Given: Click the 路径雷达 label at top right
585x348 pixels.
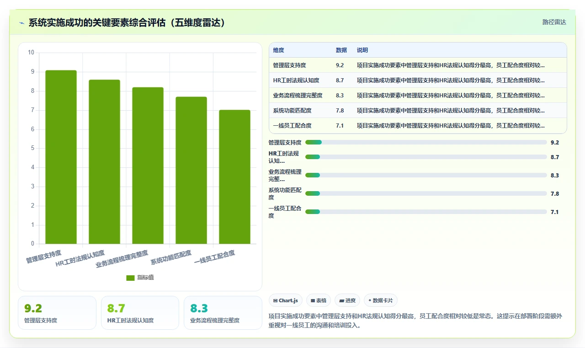Looking at the screenshot, I should click(x=554, y=22).
